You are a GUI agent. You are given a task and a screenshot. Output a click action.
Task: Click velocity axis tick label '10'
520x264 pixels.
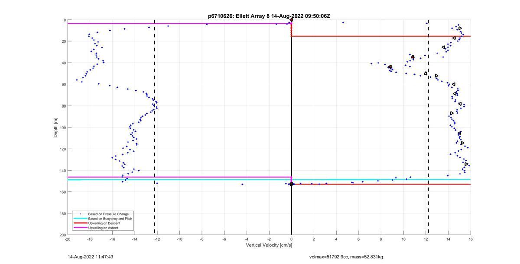tap(403, 239)
